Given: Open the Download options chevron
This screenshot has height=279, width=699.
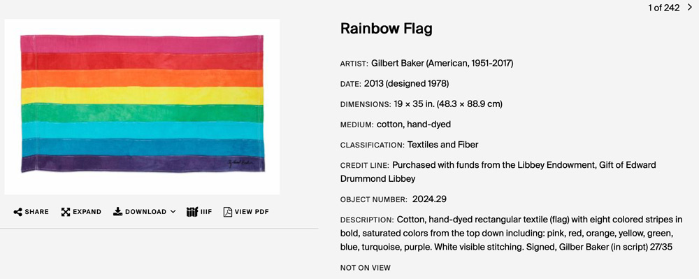Looking at the screenshot, I should pyautogui.click(x=173, y=212).
